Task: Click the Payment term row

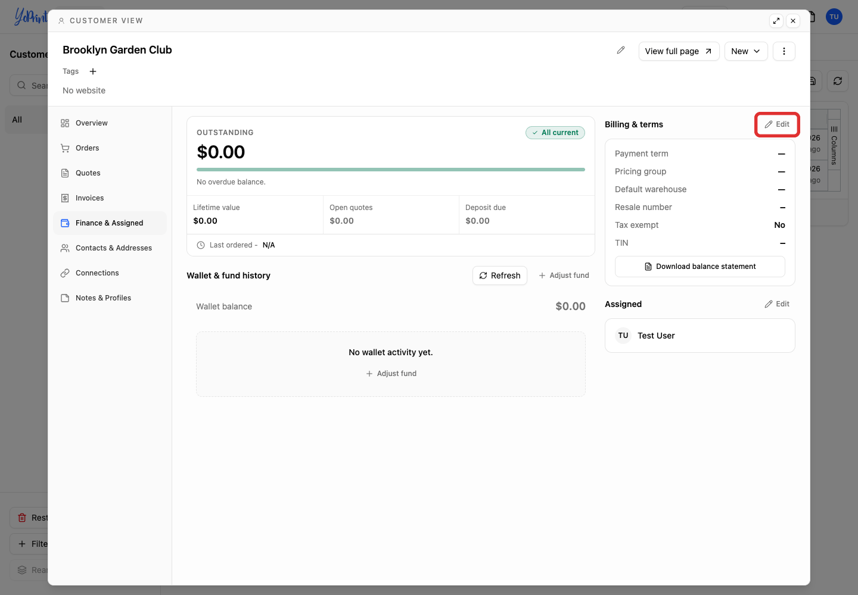Action: (700, 154)
